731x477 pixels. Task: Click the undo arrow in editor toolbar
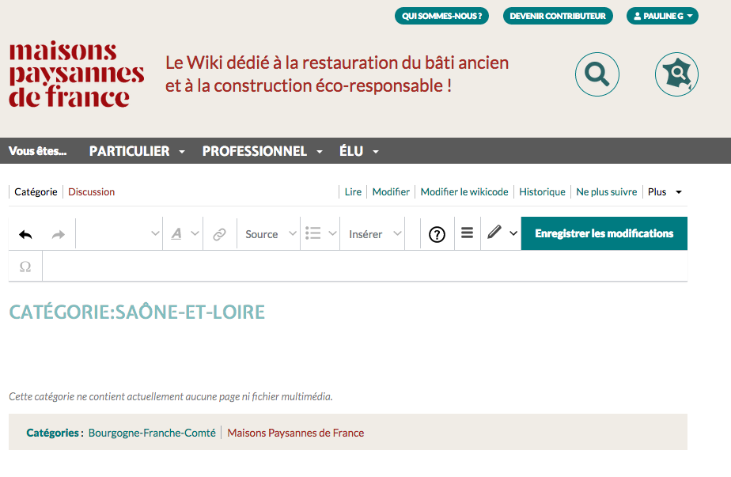[25, 234]
